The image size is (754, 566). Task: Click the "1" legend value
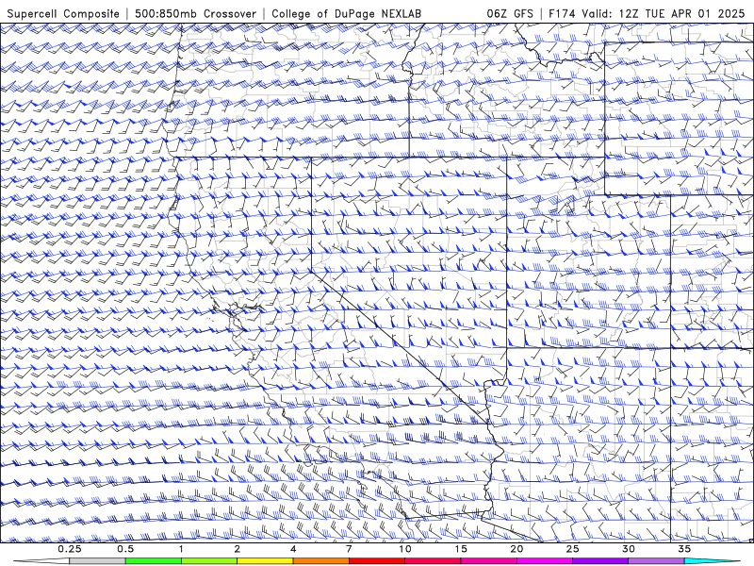(181, 549)
